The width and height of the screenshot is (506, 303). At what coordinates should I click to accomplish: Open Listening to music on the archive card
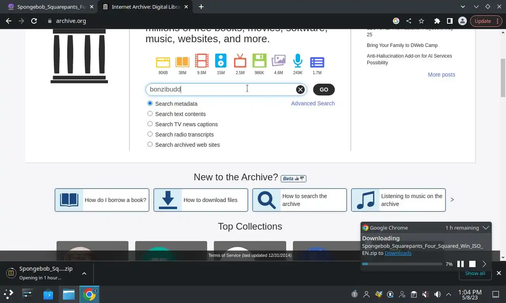(x=398, y=200)
